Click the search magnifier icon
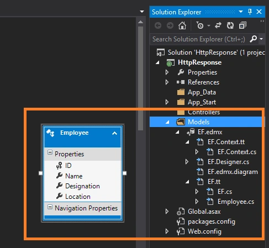The width and height of the screenshot is (269, 248). tap(253, 39)
